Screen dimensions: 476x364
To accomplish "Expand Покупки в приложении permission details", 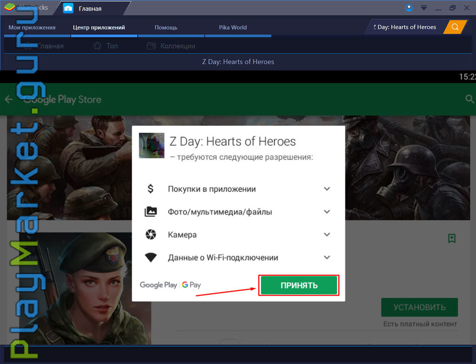I will tap(327, 189).
